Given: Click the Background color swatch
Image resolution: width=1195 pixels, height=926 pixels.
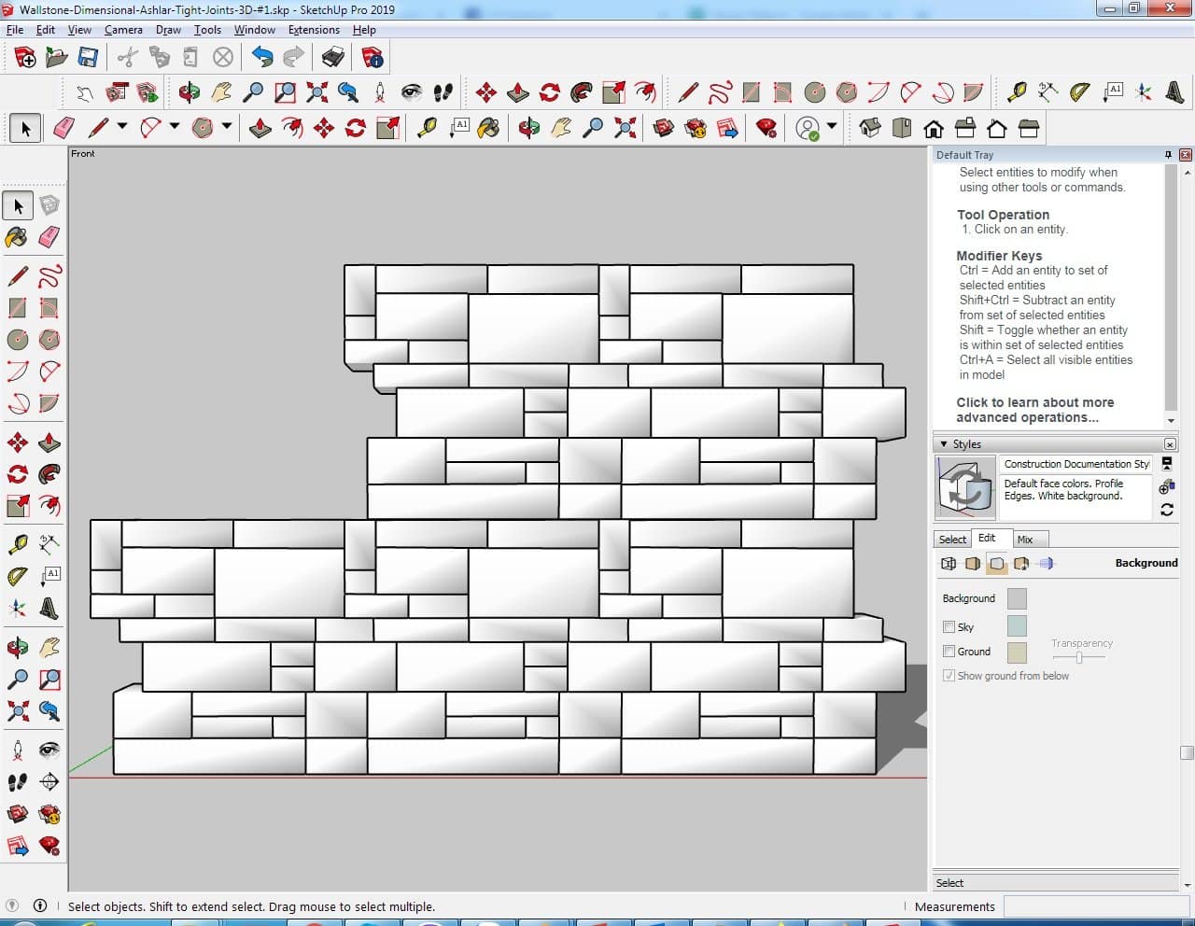Looking at the screenshot, I should point(1017,598).
